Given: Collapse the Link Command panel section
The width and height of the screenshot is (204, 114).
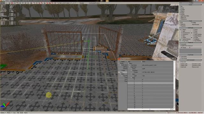Looking at the screenshot, I should (x=201, y=60).
